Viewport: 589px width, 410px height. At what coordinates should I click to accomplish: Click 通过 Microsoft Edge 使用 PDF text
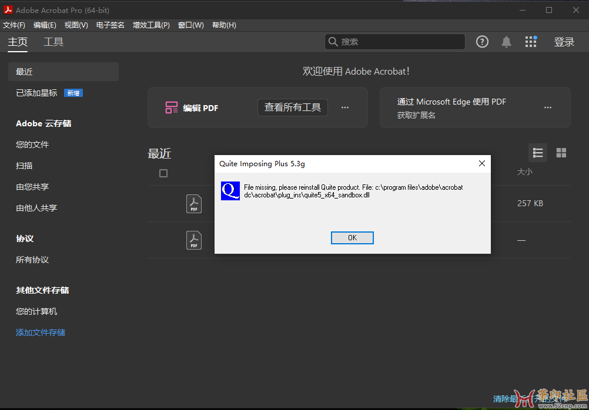pos(451,102)
